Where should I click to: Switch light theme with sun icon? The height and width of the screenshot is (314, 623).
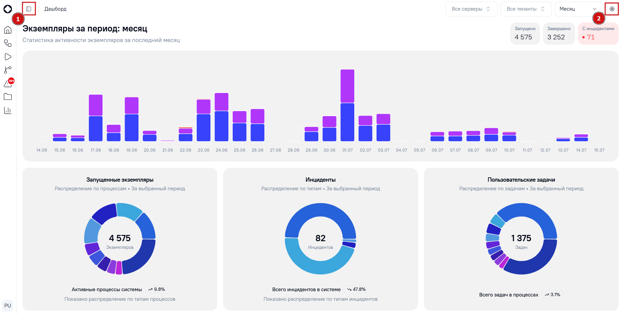coord(612,9)
